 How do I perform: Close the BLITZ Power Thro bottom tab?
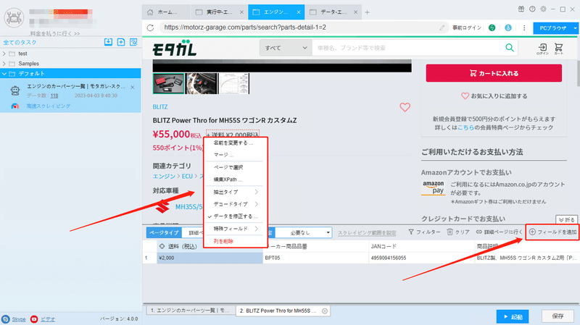point(324,311)
